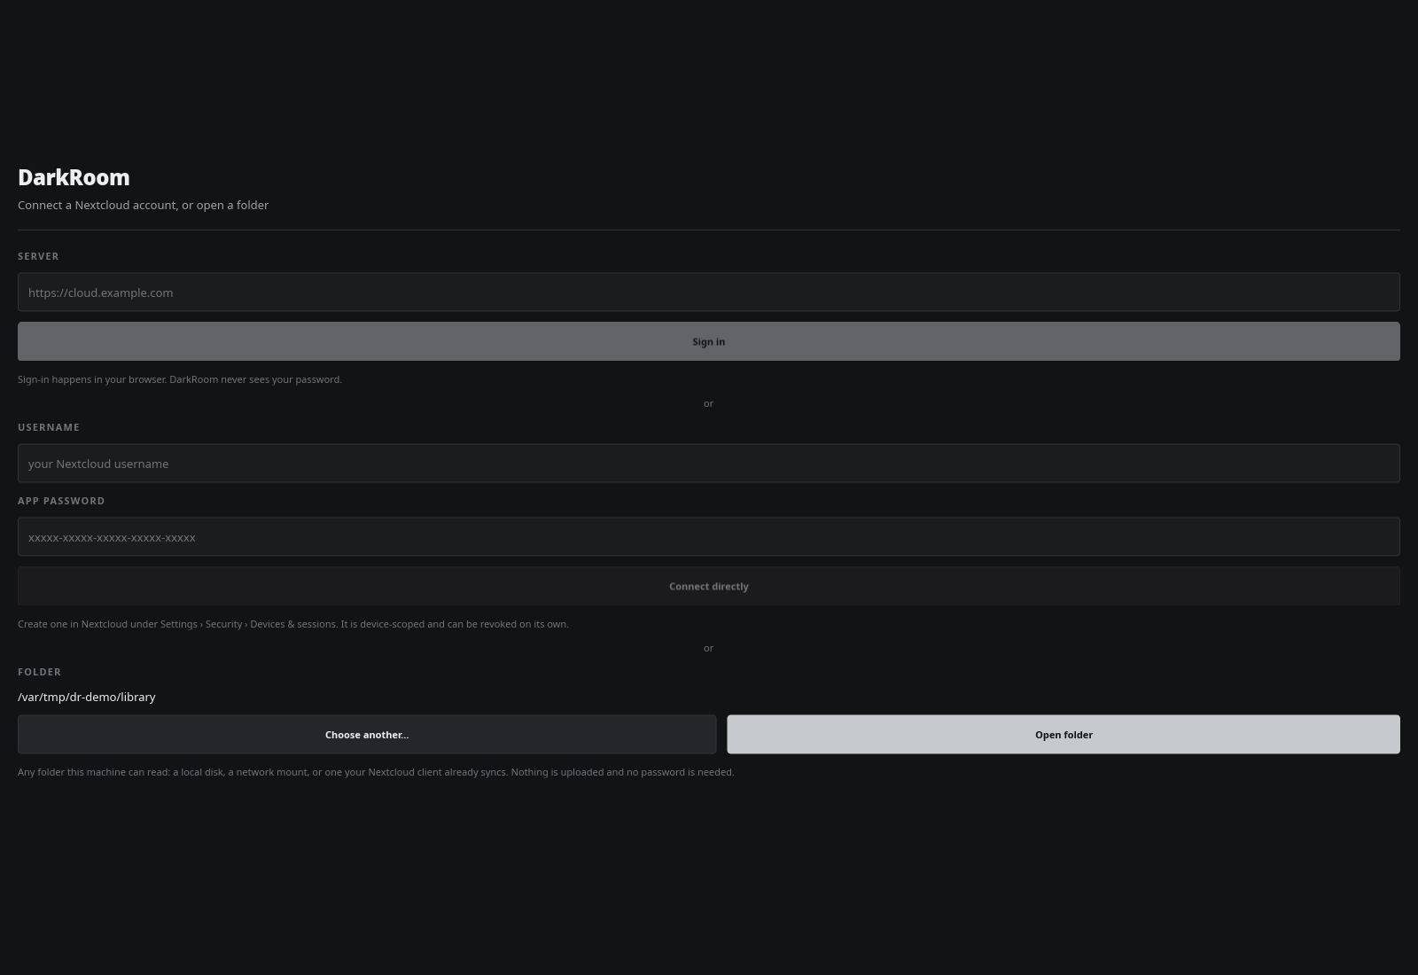Click the 'Any folder this machine can read' note
The image size is (1418, 975).
click(376, 772)
